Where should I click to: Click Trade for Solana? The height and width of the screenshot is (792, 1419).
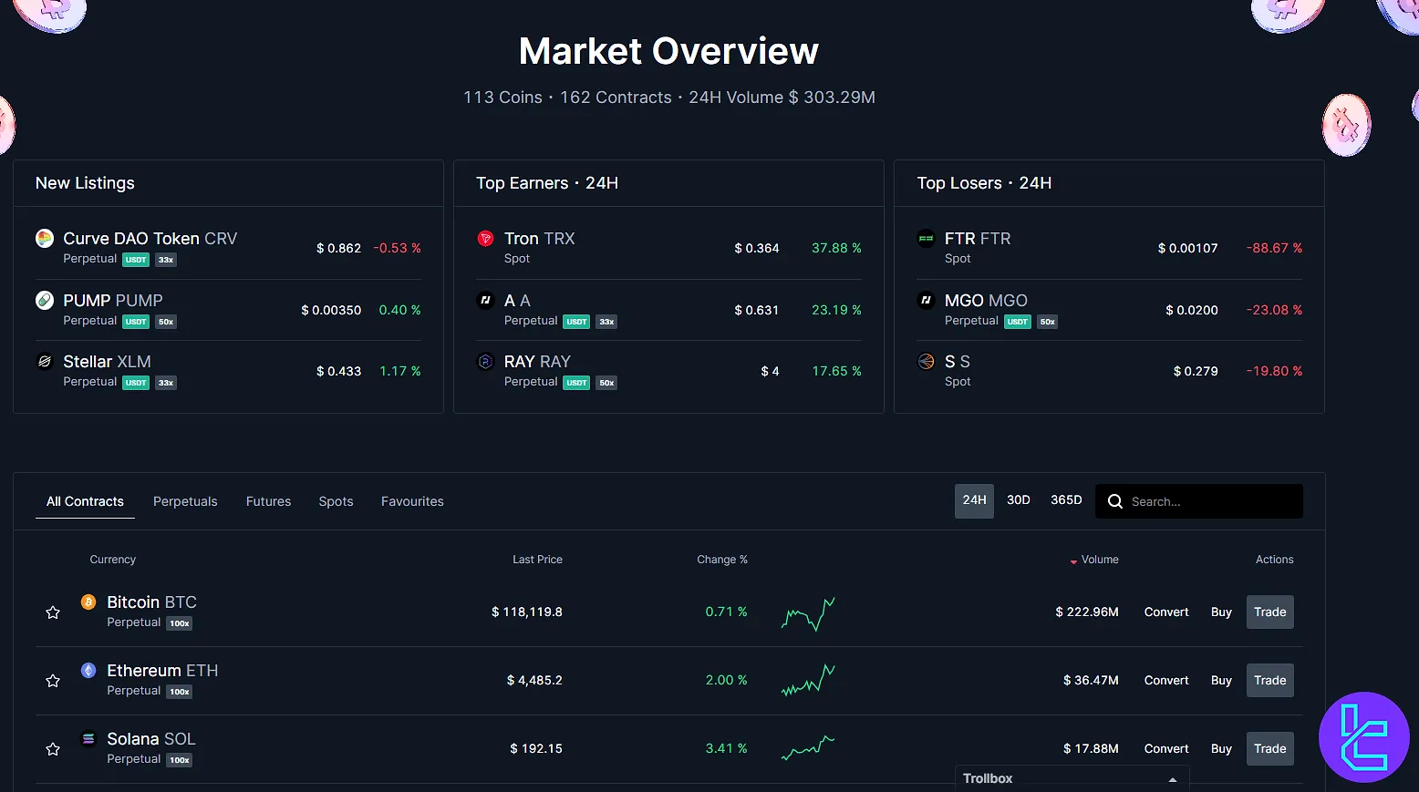[1269, 748]
